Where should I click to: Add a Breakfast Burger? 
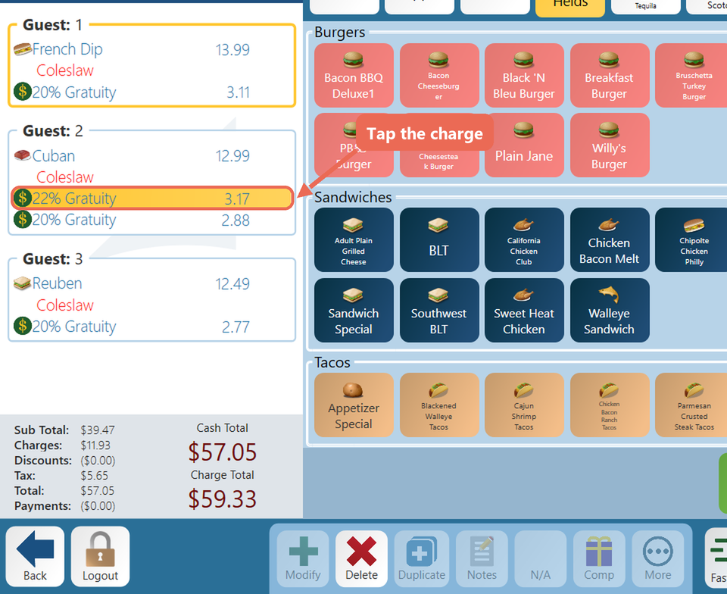[x=609, y=76]
